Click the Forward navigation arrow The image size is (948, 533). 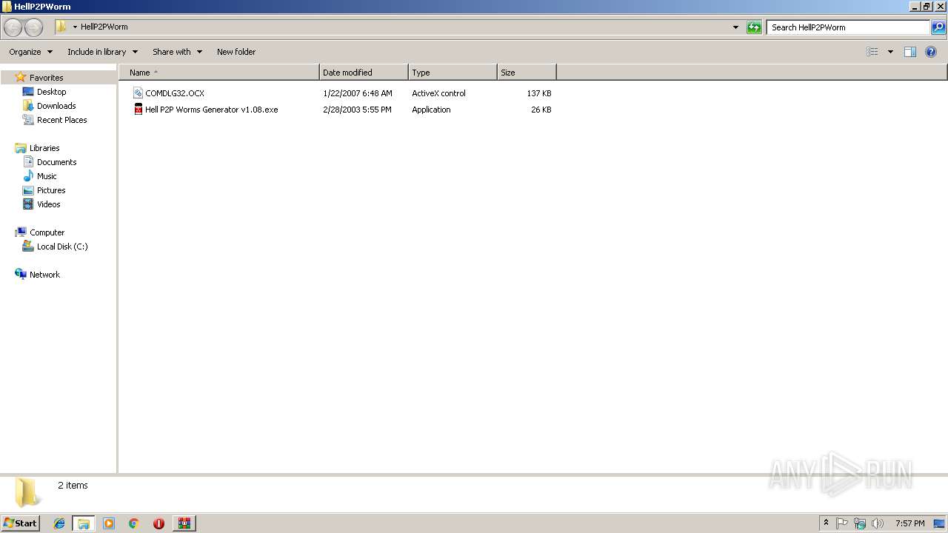pyautogui.click(x=33, y=27)
